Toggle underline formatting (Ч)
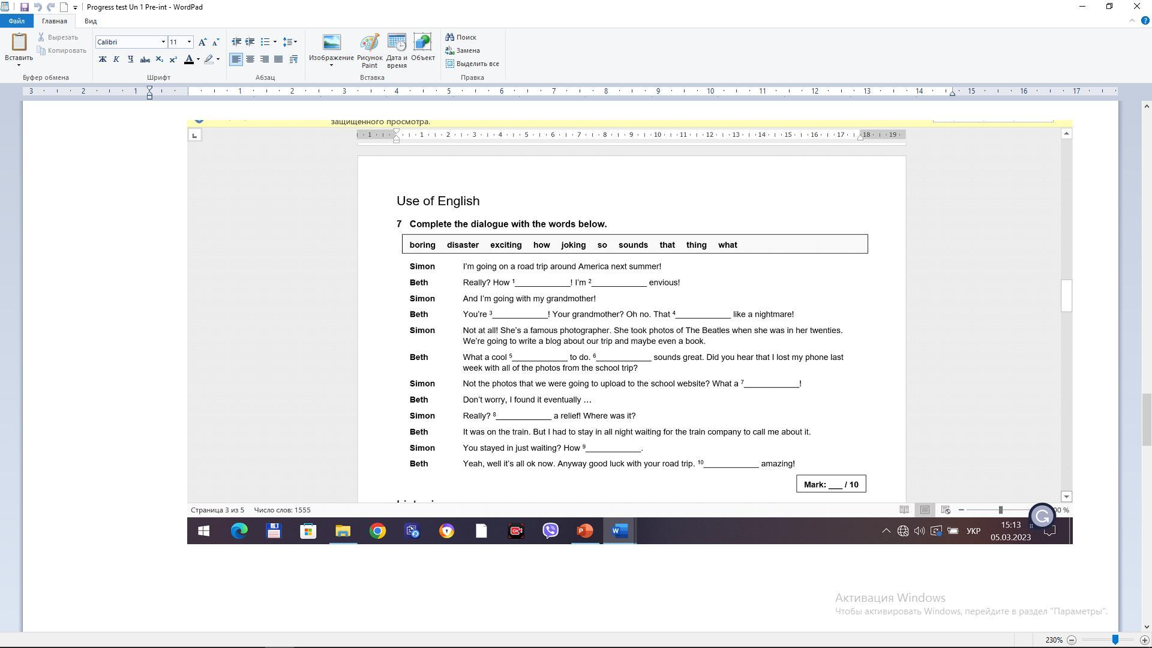This screenshot has height=648, width=1152. coord(130,59)
